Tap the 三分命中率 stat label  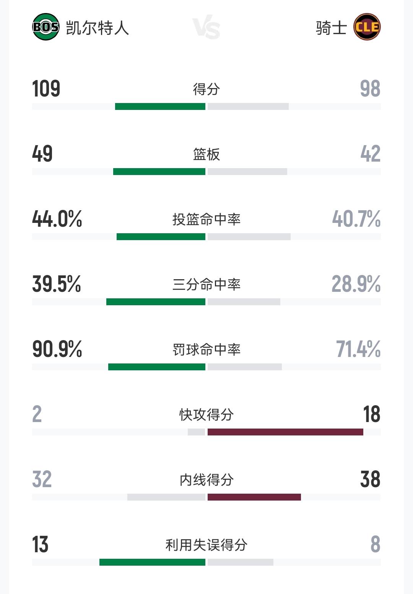206,285
